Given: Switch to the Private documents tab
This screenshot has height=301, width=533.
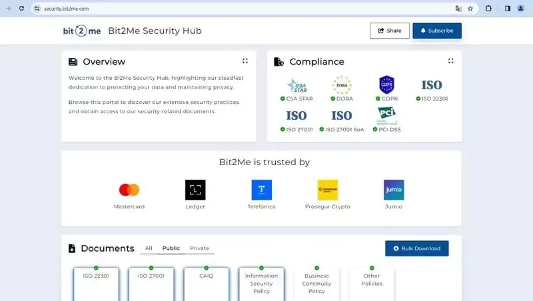Looking at the screenshot, I should pyautogui.click(x=199, y=248).
